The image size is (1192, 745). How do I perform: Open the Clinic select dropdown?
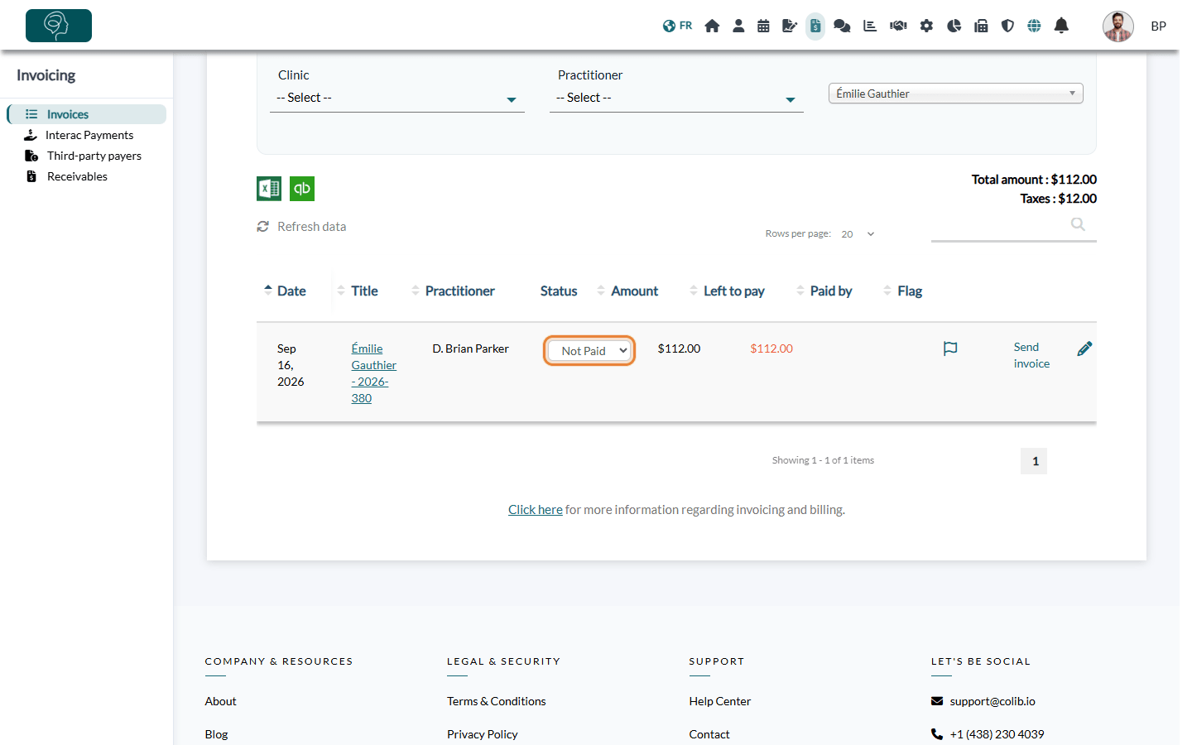(397, 98)
